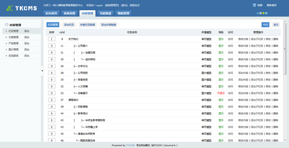Select 在线留言 in the sidebar
The height and width of the screenshot is (148, 289).
tap(13, 56)
